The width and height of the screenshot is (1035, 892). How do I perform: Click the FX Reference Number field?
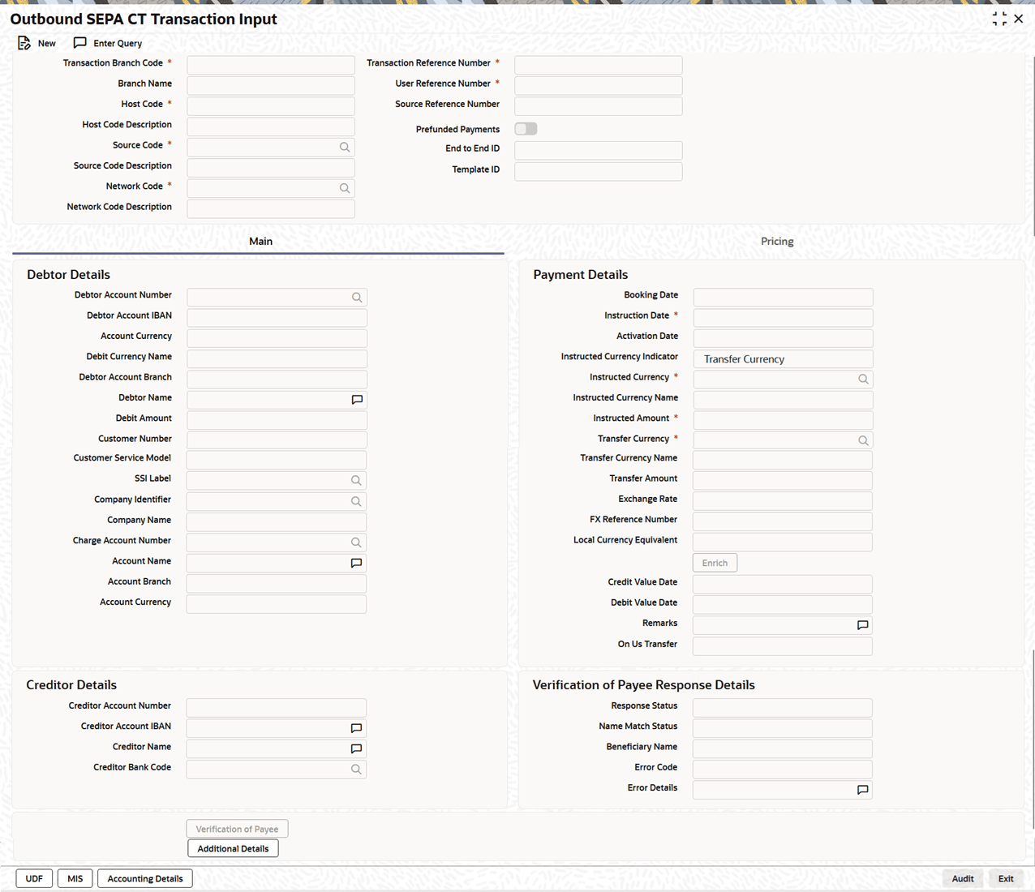(783, 521)
